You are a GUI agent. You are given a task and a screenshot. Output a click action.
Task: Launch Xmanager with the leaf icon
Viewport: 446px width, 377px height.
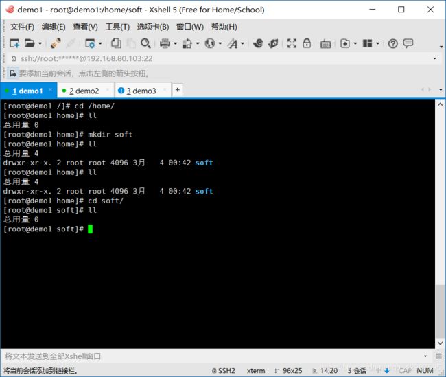[x=273, y=43]
